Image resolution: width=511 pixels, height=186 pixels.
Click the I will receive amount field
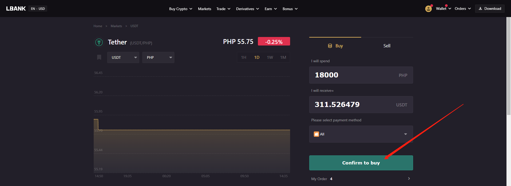tap(361, 105)
